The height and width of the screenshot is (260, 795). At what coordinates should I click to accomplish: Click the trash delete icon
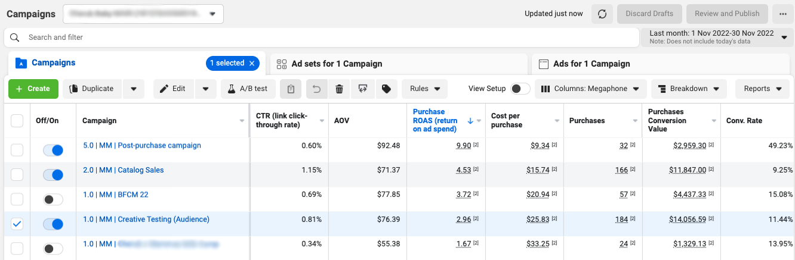pyautogui.click(x=339, y=89)
